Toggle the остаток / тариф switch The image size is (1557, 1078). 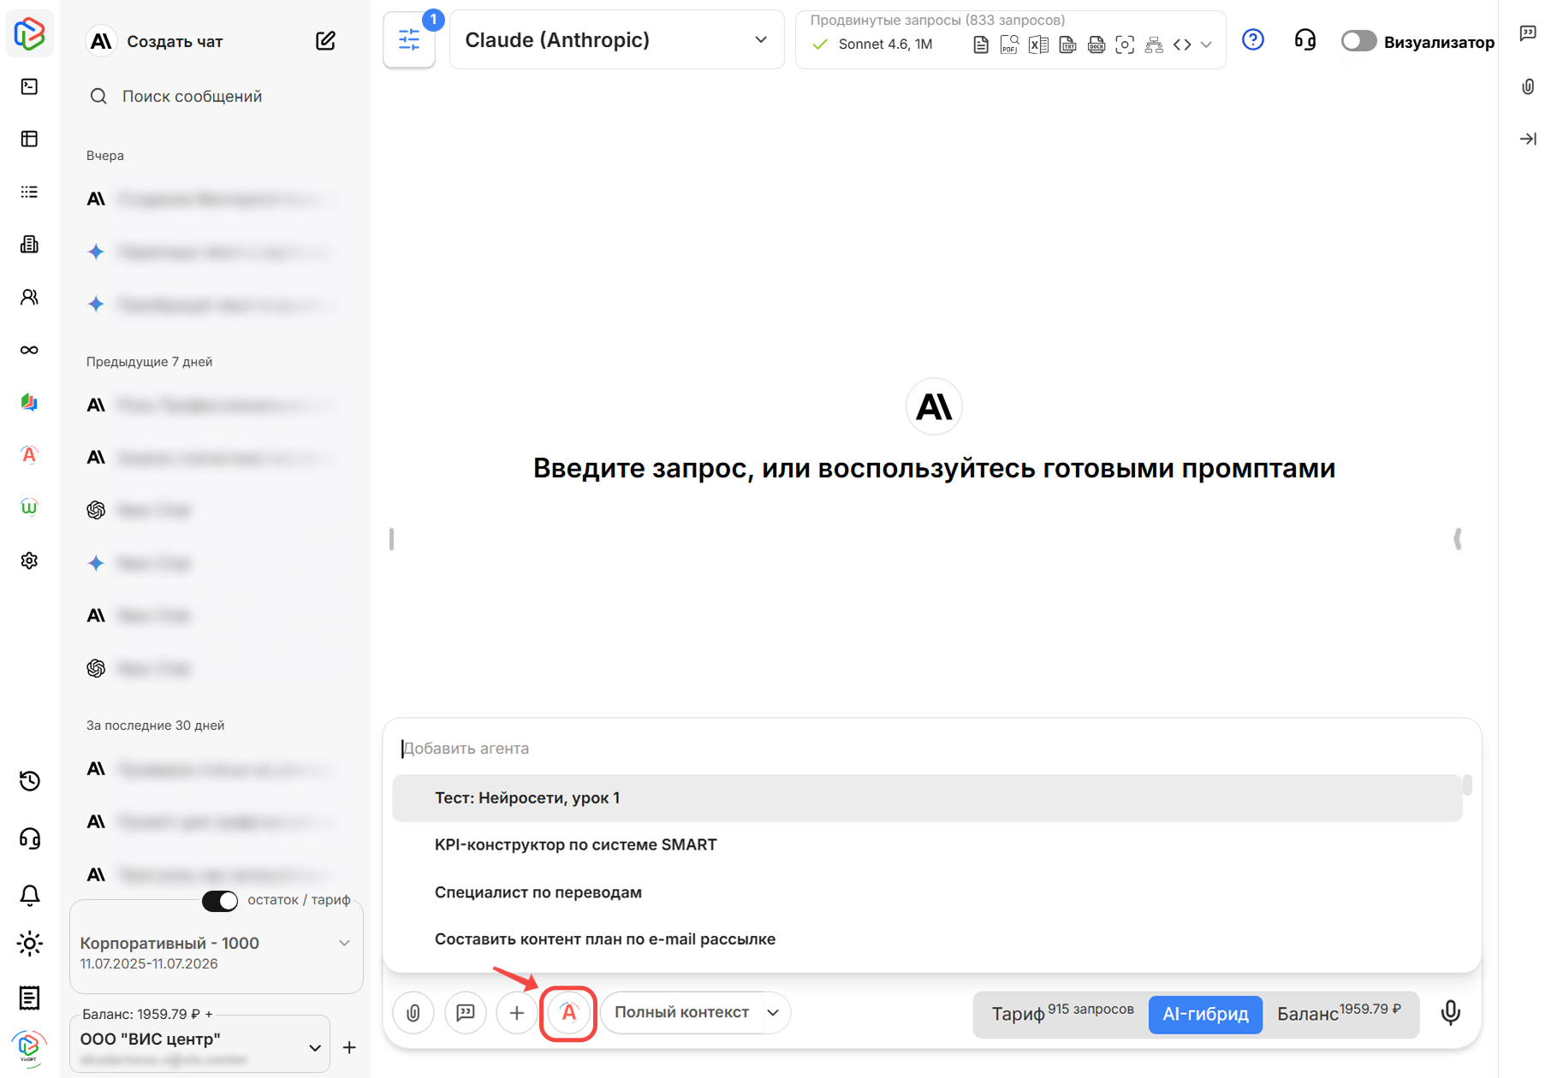(220, 901)
